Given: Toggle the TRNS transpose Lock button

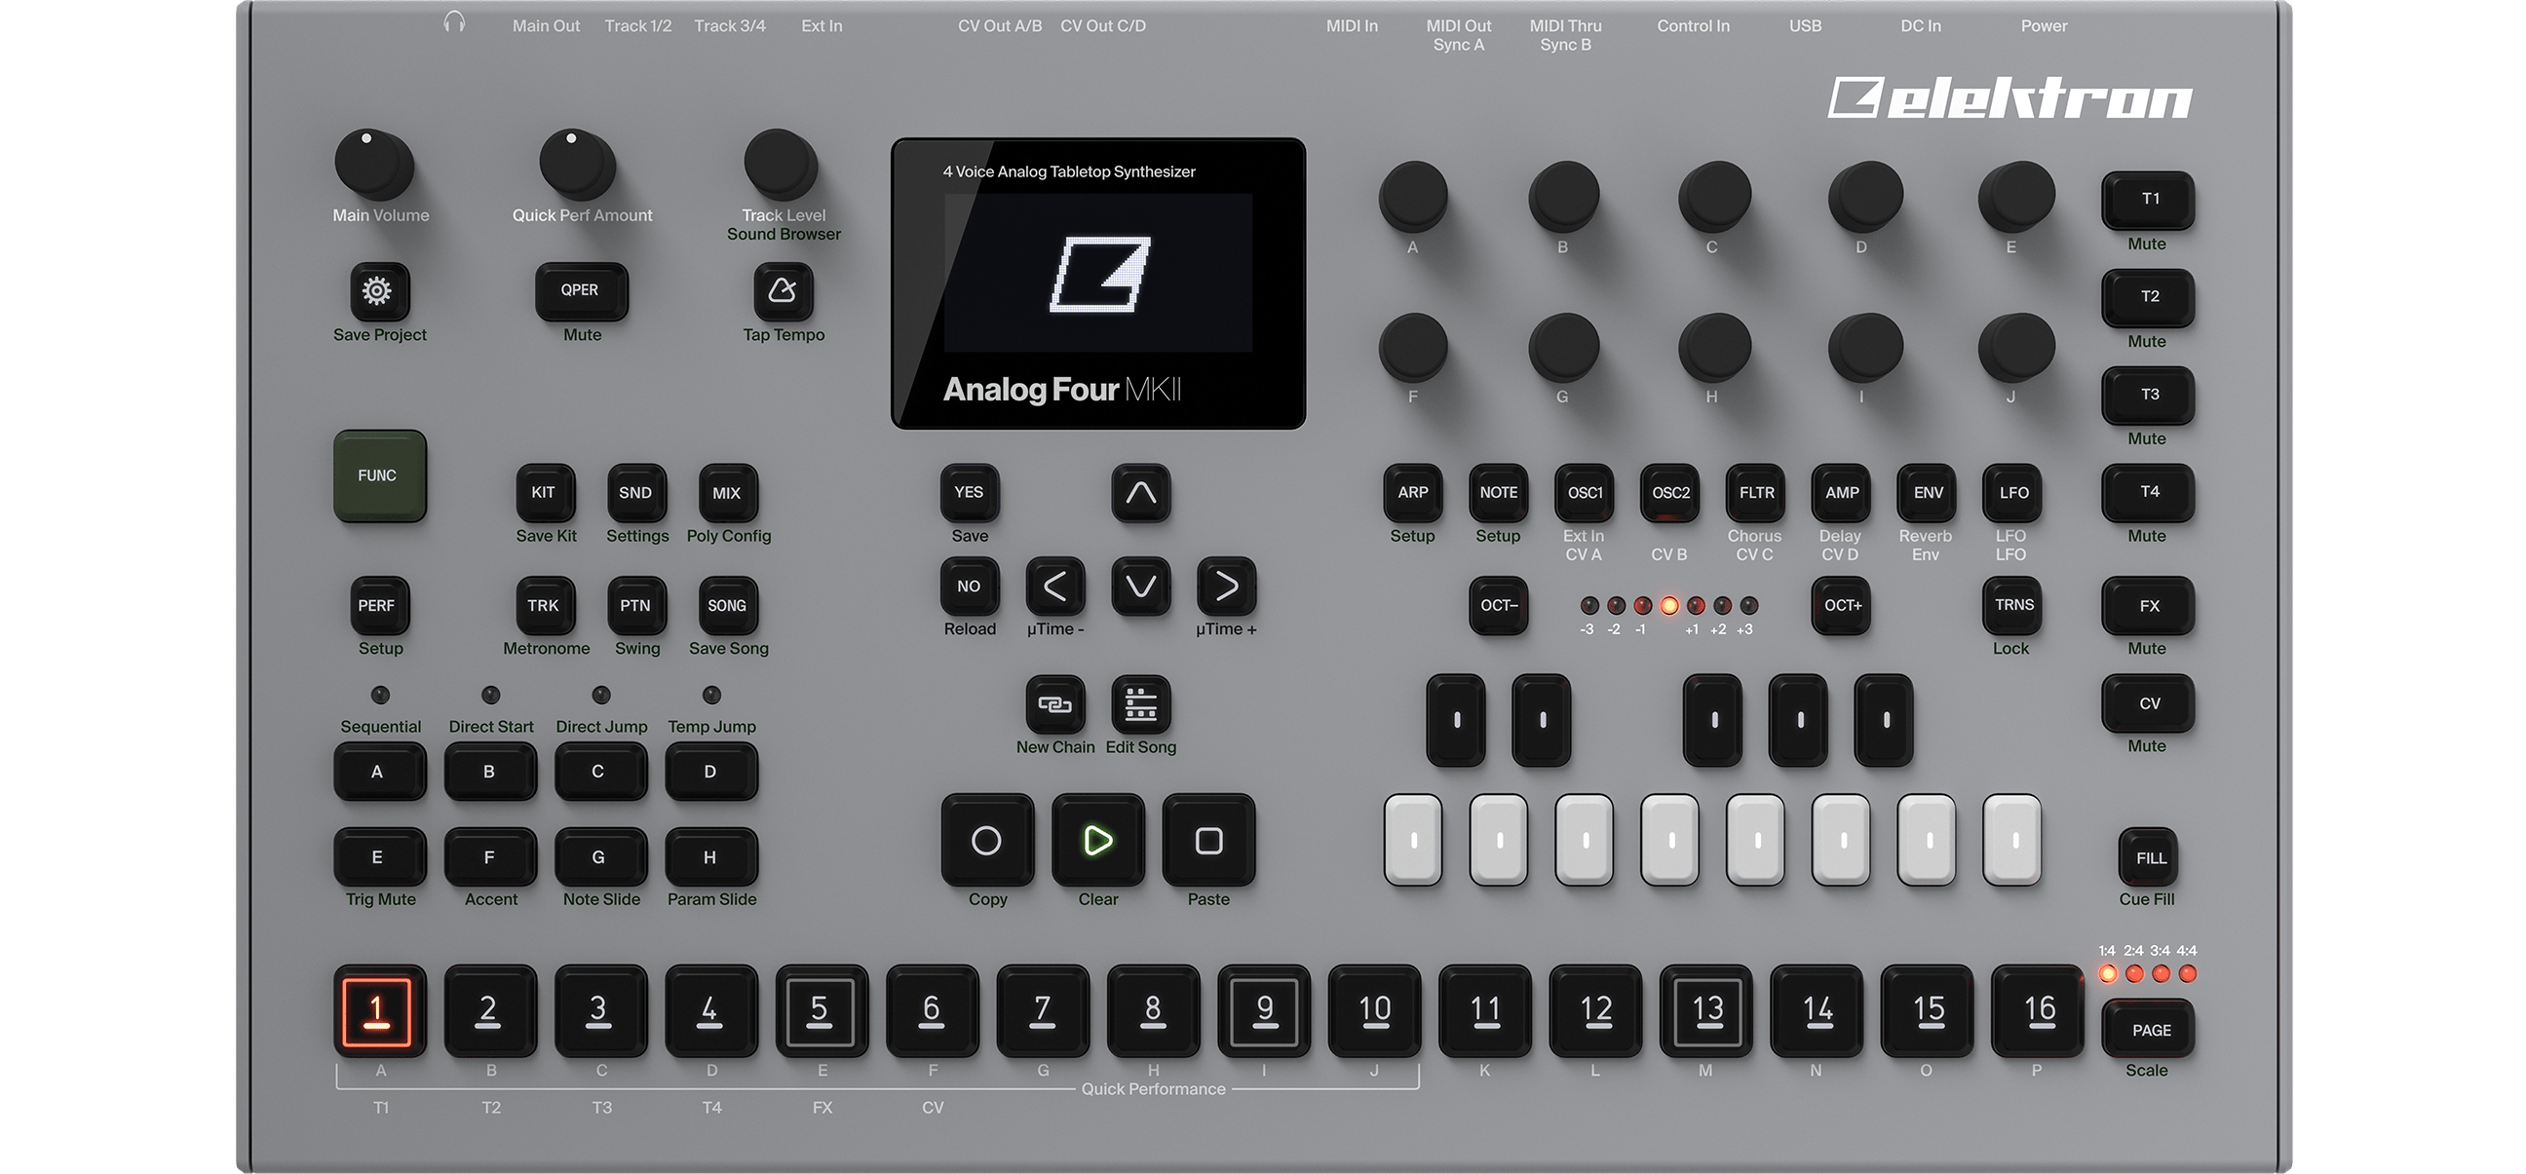Looking at the screenshot, I should pos(2013,606).
